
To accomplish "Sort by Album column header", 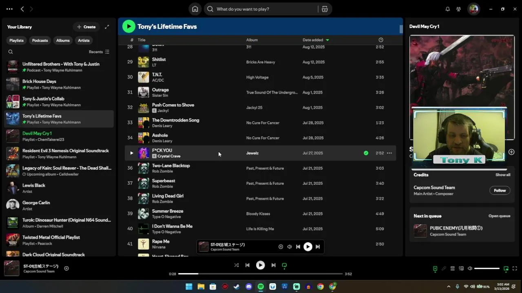I will [252, 40].
